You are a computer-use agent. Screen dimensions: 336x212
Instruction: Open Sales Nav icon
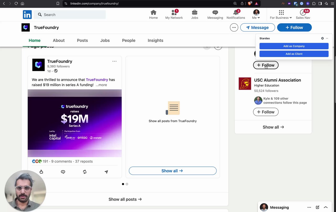click(x=303, y=15)
